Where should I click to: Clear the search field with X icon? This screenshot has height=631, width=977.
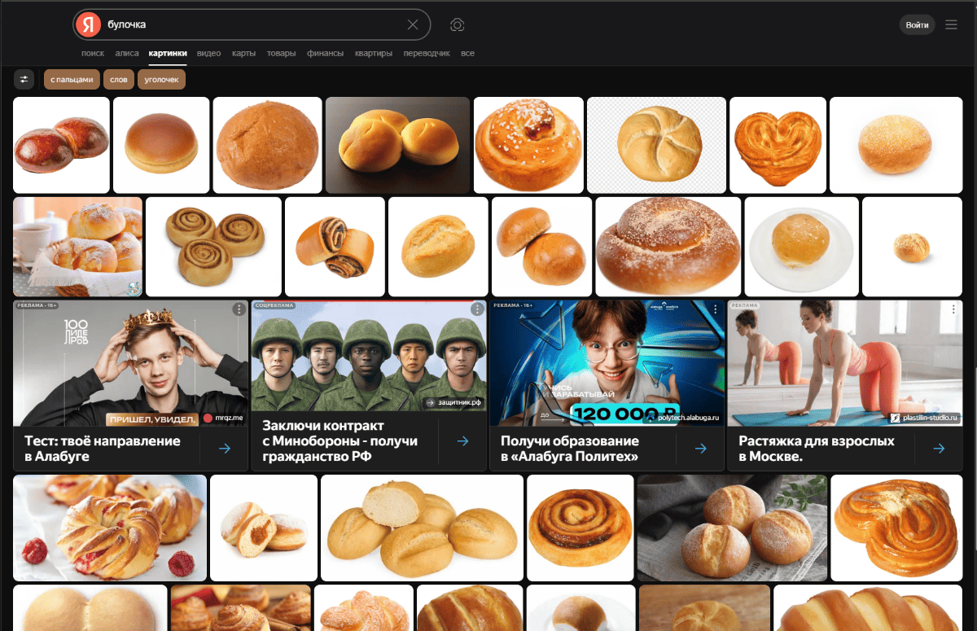(413, 25)
